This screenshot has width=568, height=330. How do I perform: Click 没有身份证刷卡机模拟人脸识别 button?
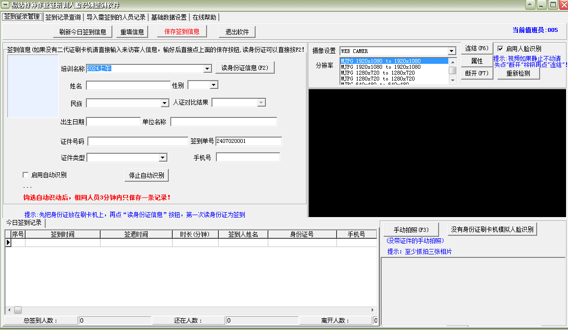pos(492,229)
